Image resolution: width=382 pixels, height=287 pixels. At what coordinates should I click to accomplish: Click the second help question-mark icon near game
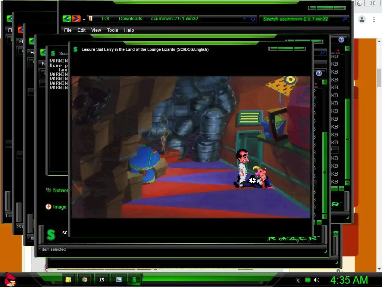click(319, 73)
